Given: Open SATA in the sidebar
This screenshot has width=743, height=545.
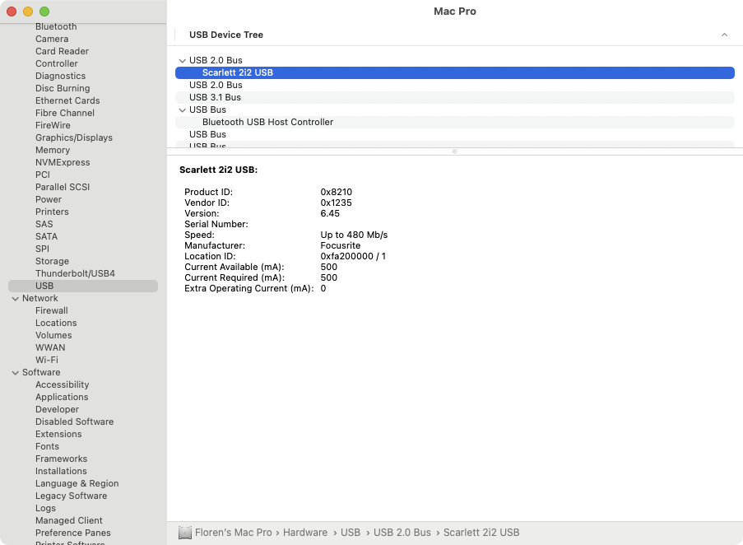Looking at the screenshot, I should pos(46,236).
